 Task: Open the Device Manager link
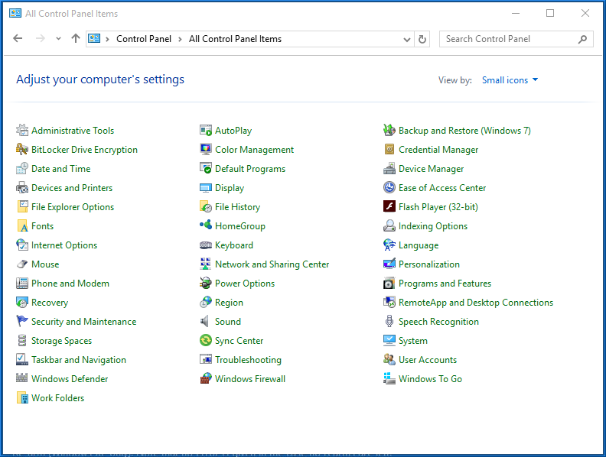pyautogui.click(x=431, y=169)
